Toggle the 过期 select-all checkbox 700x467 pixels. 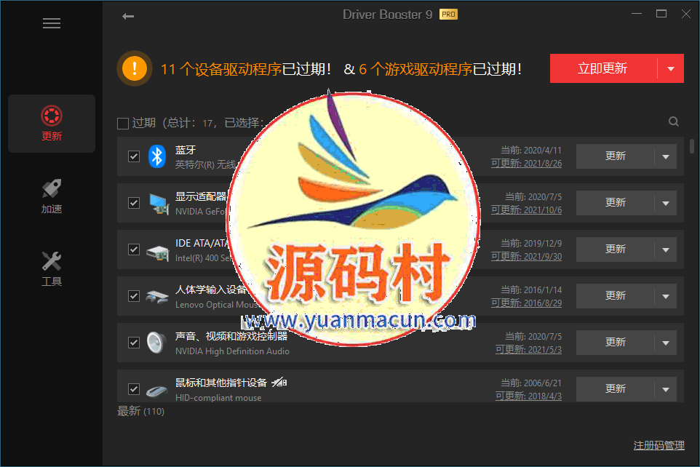[123, 123]
